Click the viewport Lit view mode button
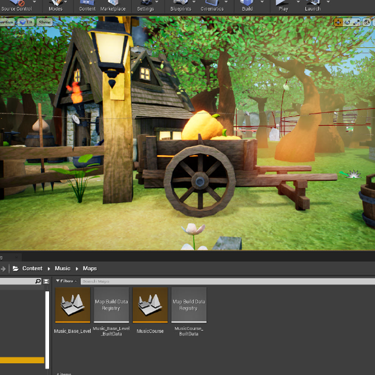The width and height of the screenshot is (375, 375). pos(26,22)
